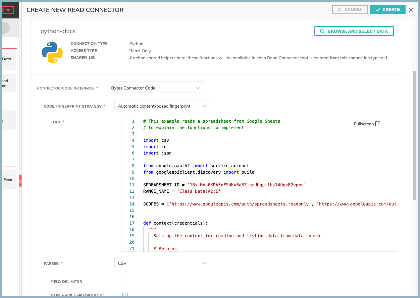
Task: Open the code editor in Fullscreen
Action: click(367, 124)
